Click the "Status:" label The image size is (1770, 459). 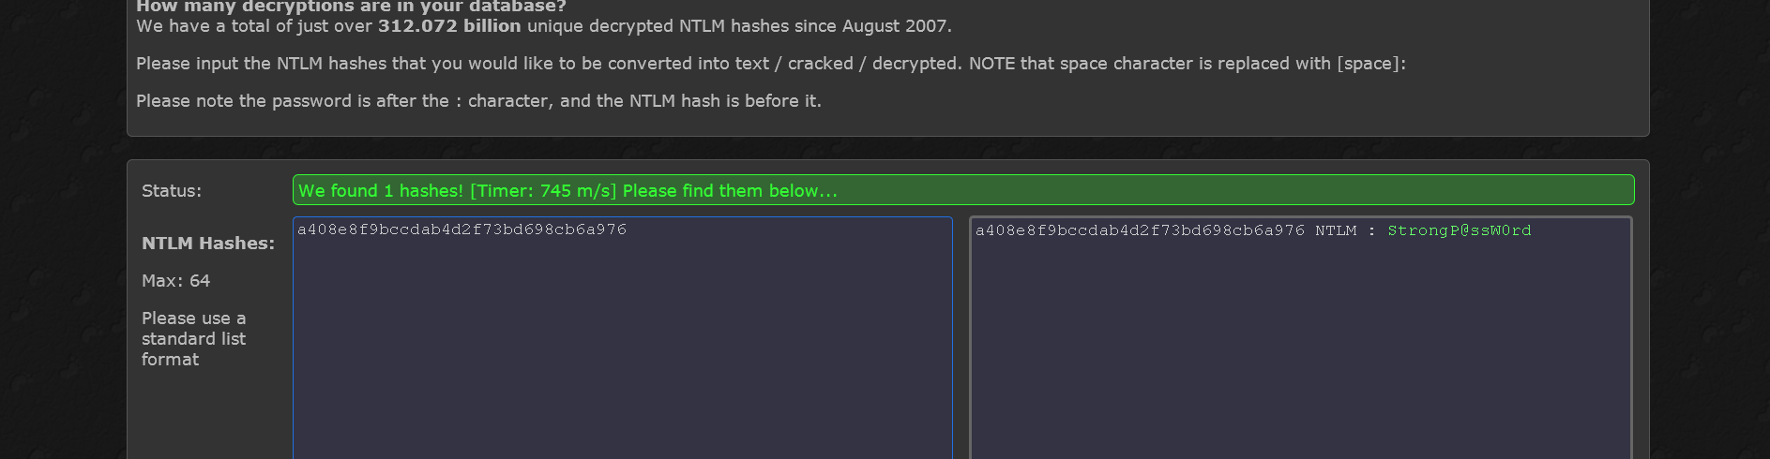[x=172, y=191]
